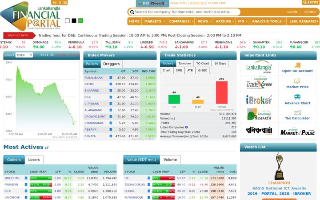This screenshot has height=200, width=320.
Task: Open the LankaBangla Research logo link
Action: [259, 114]
